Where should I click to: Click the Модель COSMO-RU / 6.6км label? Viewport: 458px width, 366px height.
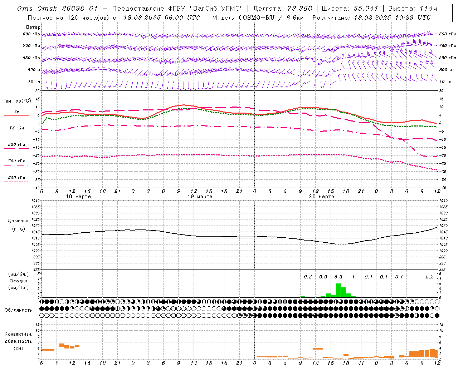coord(258,18)
